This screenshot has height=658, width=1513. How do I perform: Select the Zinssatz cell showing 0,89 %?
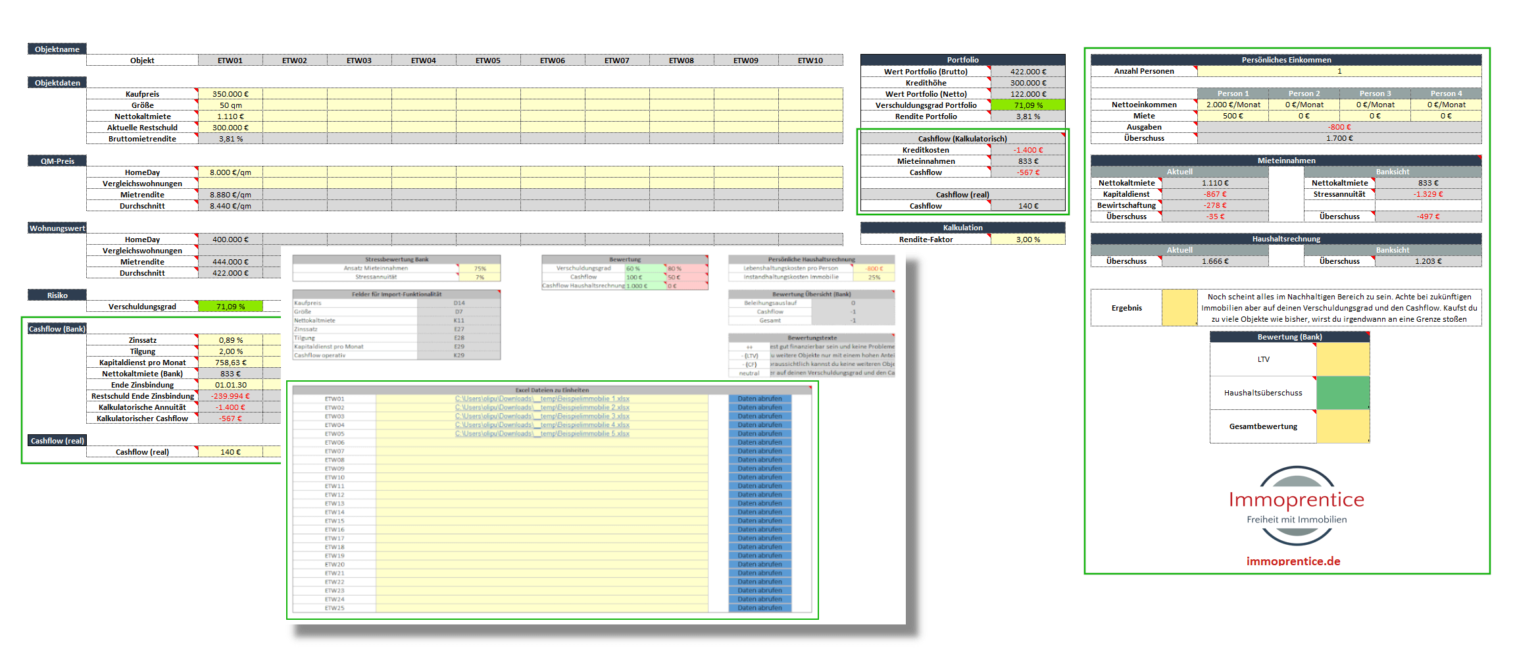click(230, 340)
